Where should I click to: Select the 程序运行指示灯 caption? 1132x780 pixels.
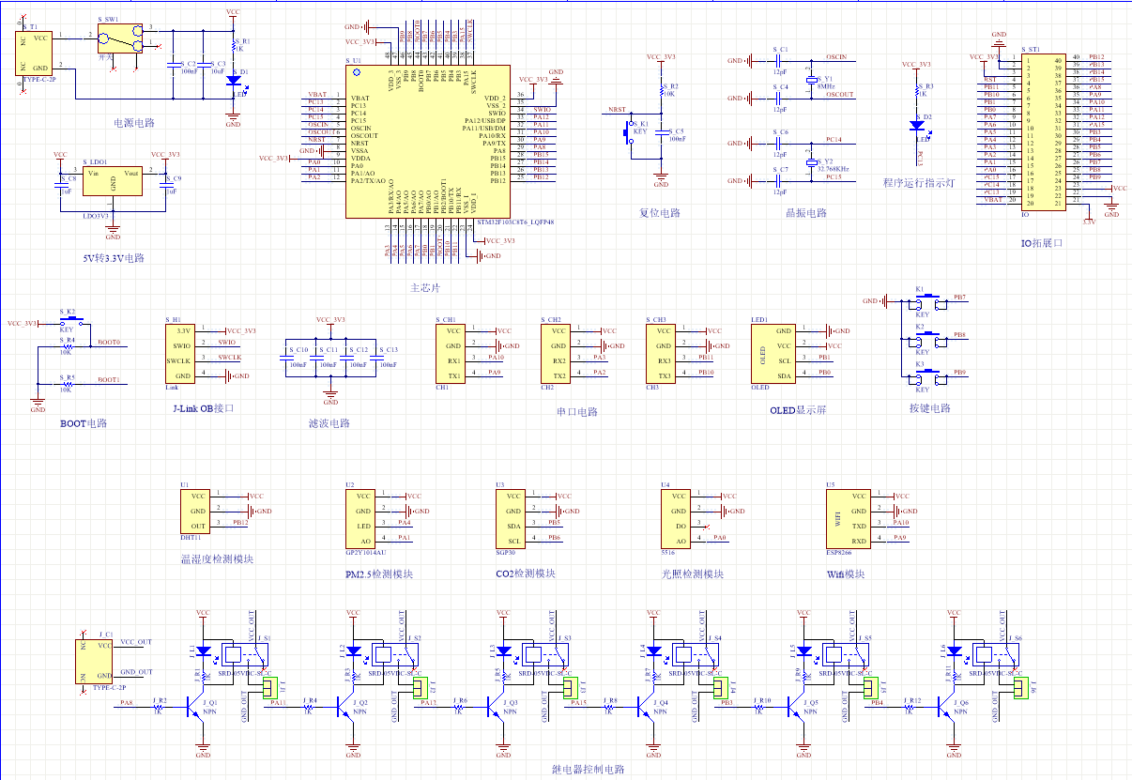click(919, 183)
